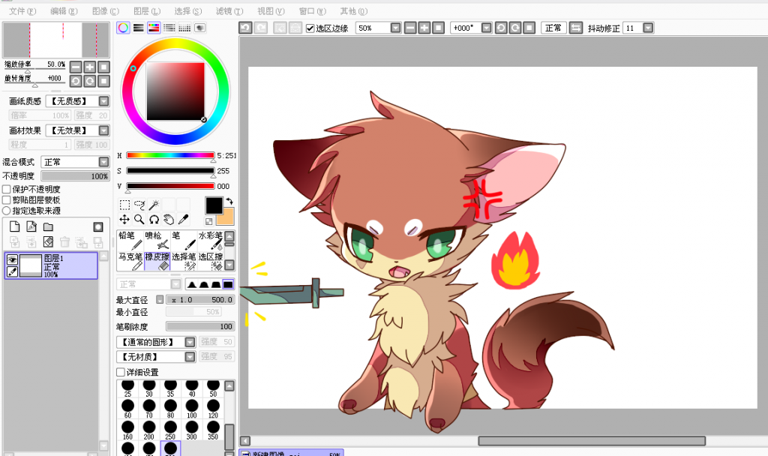Choose the 铅笔 pencil brush

click(130, 241)
